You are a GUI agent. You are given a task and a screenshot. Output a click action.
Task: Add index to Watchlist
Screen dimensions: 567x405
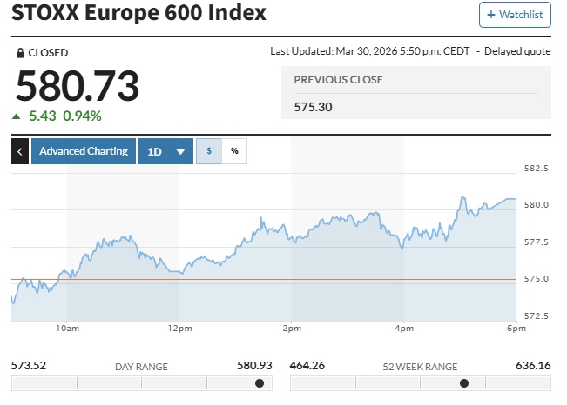[x=515, y=15]
